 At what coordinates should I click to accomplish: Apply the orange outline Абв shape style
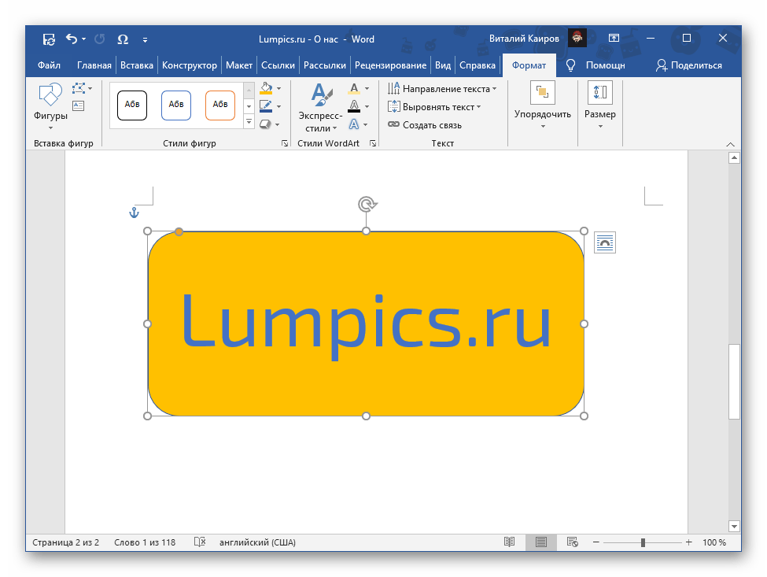pos(220,105)
